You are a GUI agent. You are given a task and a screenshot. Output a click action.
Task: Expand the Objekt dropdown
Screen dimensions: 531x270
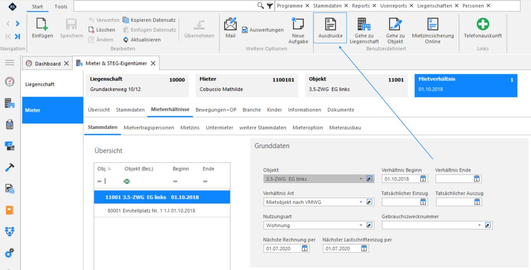[x=361, y=179]
